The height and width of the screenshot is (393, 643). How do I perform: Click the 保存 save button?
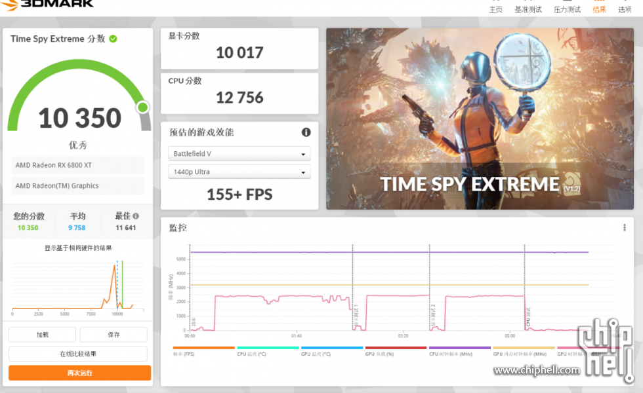(x=114, y=335)
